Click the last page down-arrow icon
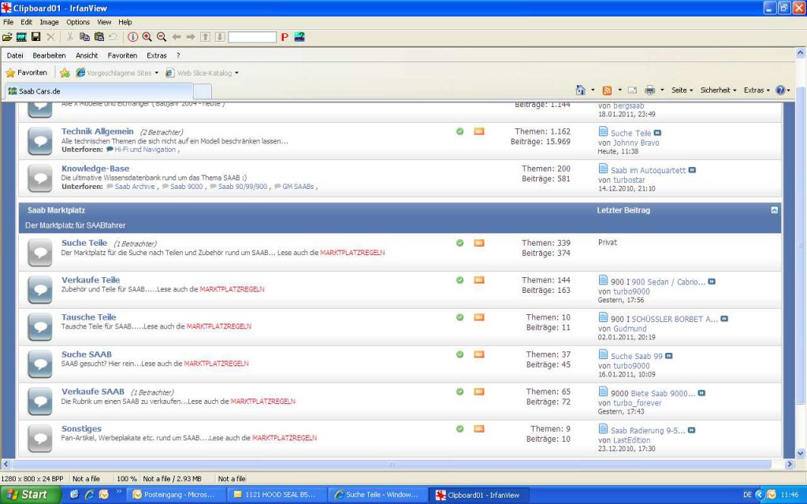 coord(220,37)
